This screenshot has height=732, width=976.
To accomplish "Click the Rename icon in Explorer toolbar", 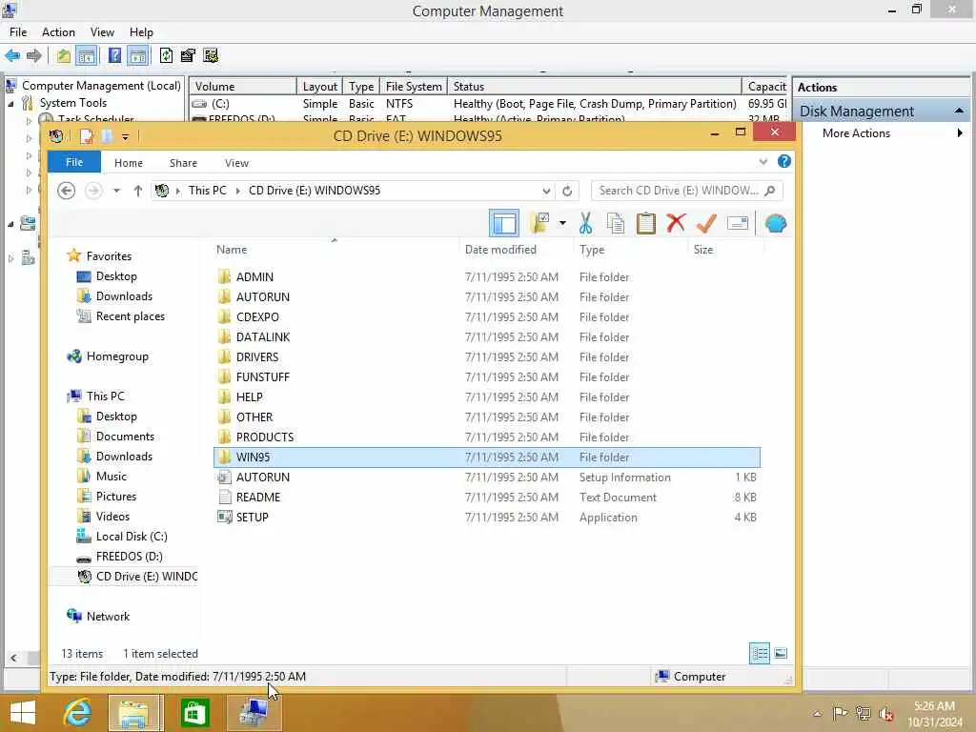I will coord(737,223).
